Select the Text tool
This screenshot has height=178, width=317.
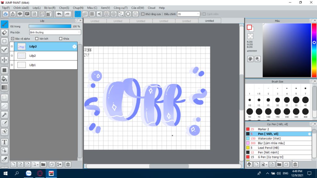click(4, 142)
